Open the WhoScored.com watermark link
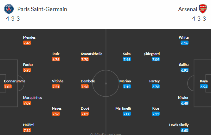The width and height of the screenshot is (211, 135). click(105, 134)
